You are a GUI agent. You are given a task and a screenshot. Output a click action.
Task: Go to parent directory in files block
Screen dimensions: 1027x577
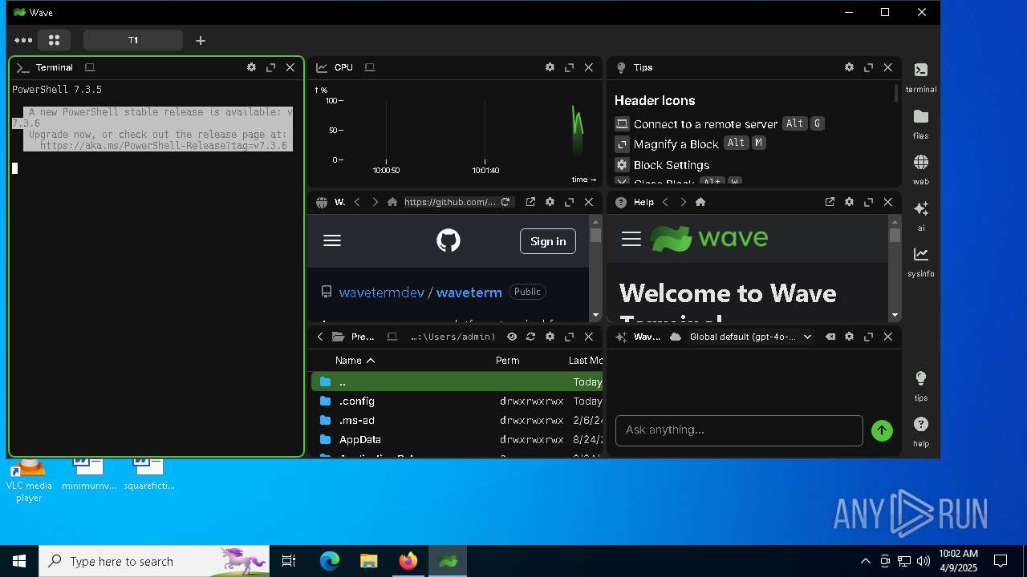(x=320, y=337)
